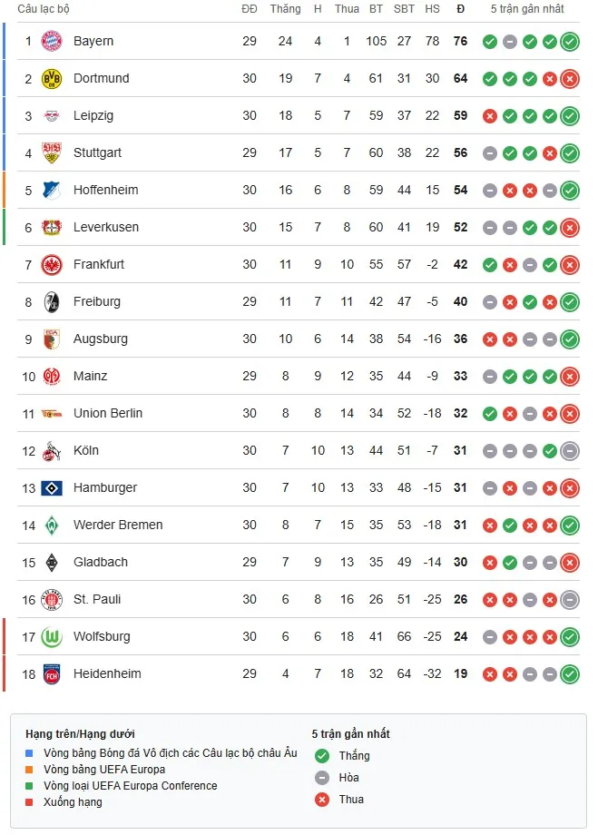Click Bayern's latest win checkmark icon
The width and height of the screenshot is (598, 835).
[567, 41]
